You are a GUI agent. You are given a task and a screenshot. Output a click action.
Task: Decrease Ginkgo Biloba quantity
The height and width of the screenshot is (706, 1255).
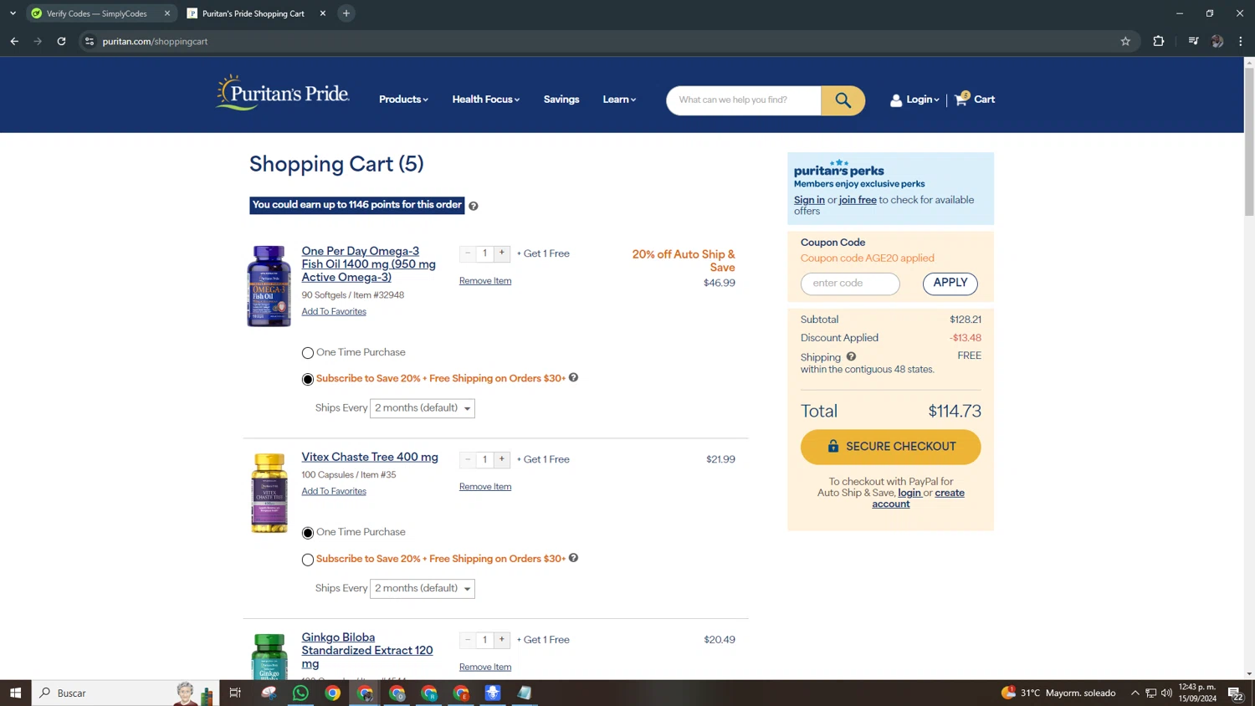(468, 640)
